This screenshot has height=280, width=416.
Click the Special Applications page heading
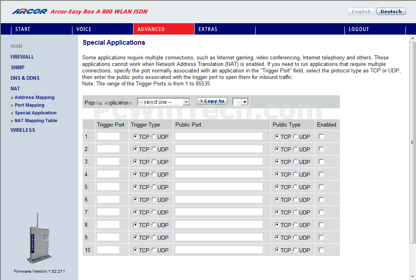114,42
